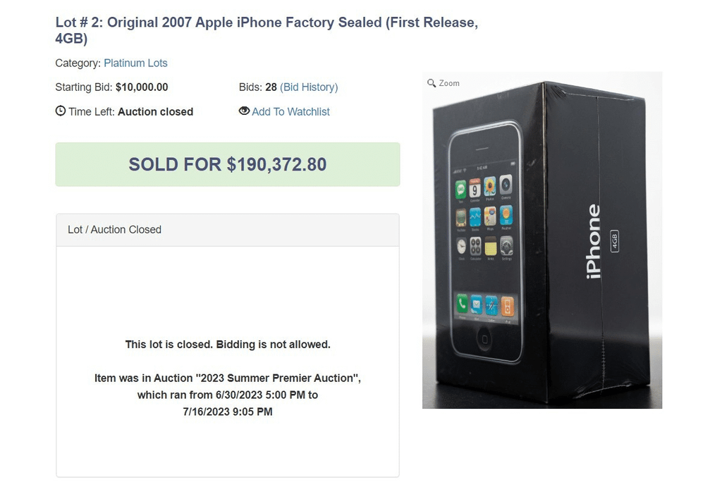This screenshot has height=487, width=722.
Task: Click the bidding not allowed notice
Action: [227, 344]
